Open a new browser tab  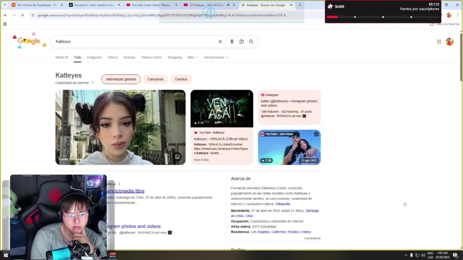[300, 5]
